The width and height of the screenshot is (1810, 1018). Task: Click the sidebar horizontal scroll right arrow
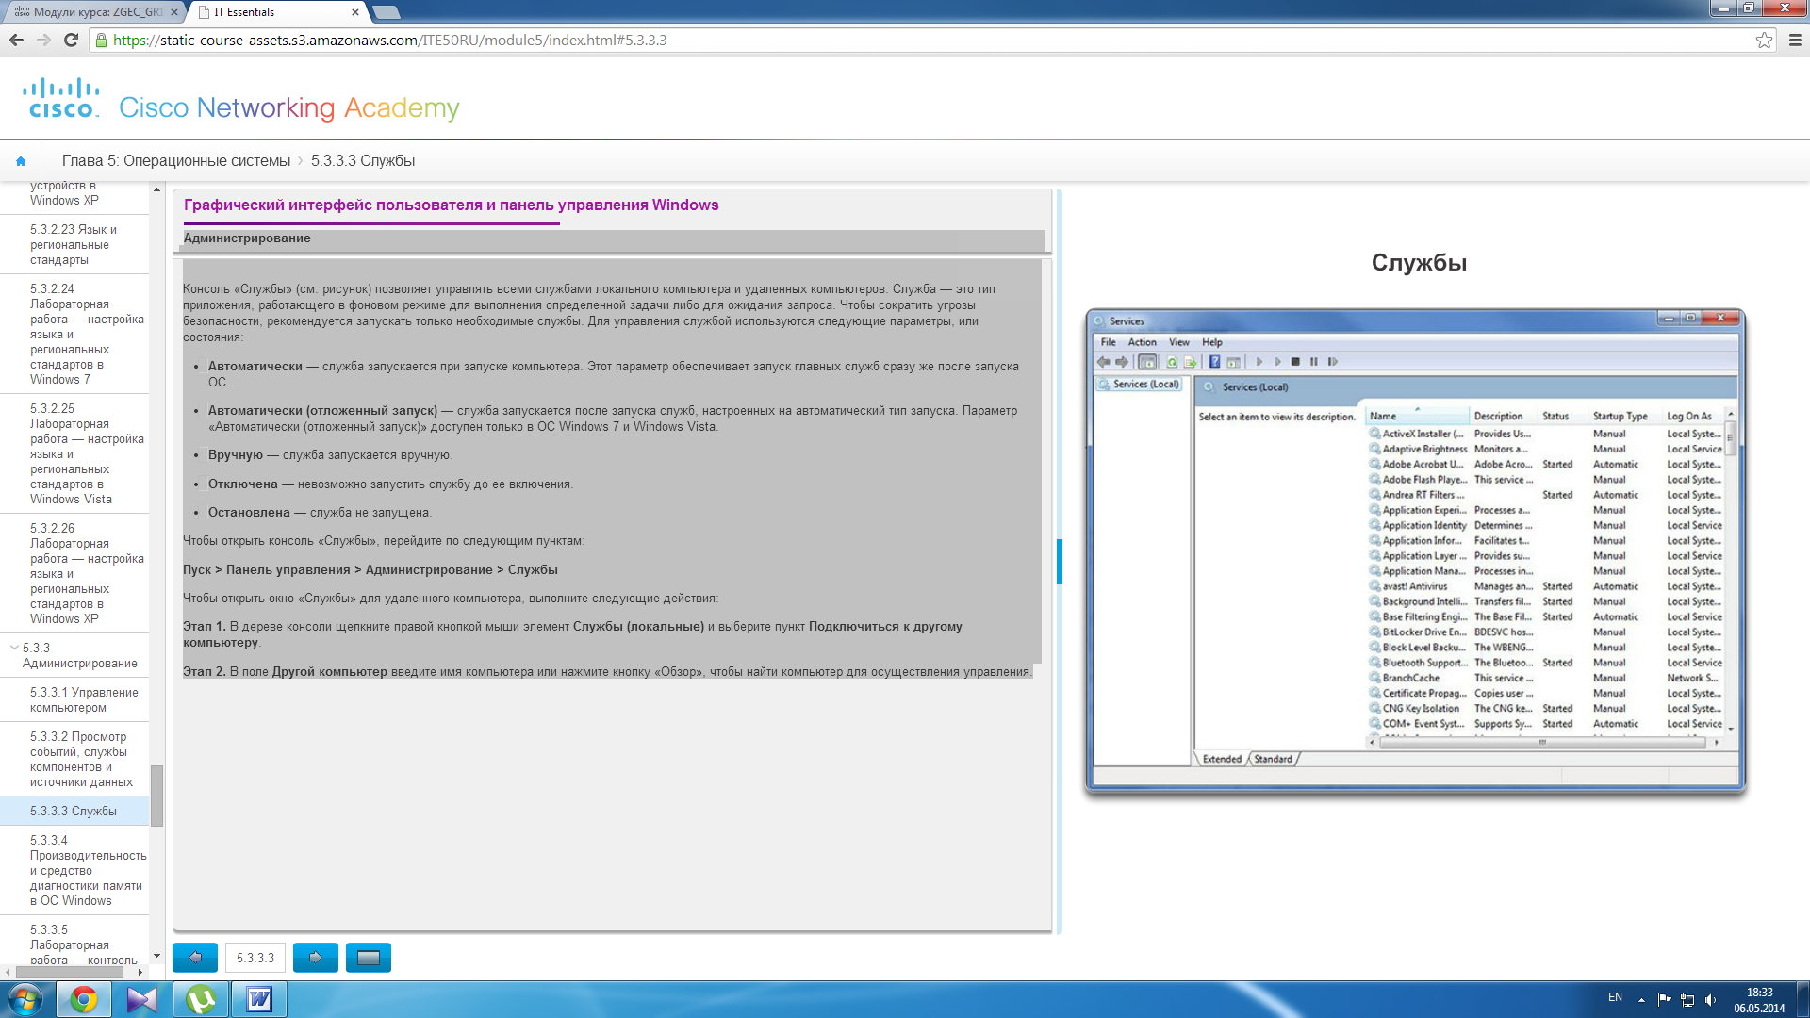140,972
